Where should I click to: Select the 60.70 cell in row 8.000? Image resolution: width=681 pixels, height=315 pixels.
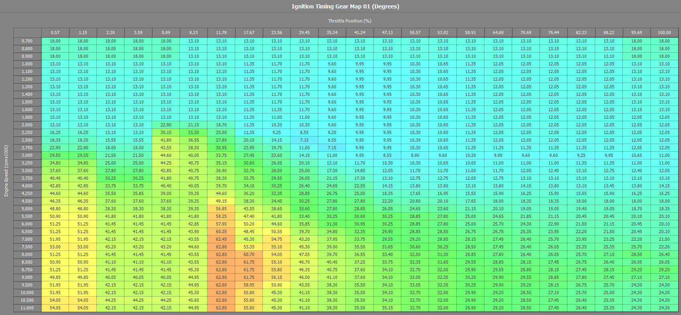pyautogui.click(x=249, y=254)
